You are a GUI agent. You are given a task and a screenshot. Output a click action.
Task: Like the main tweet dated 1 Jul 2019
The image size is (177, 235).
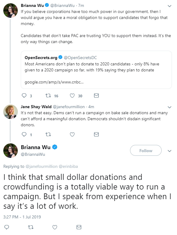55,227
